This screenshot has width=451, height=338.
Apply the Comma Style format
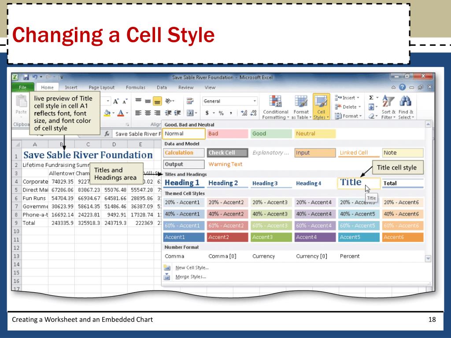(231, 113)
